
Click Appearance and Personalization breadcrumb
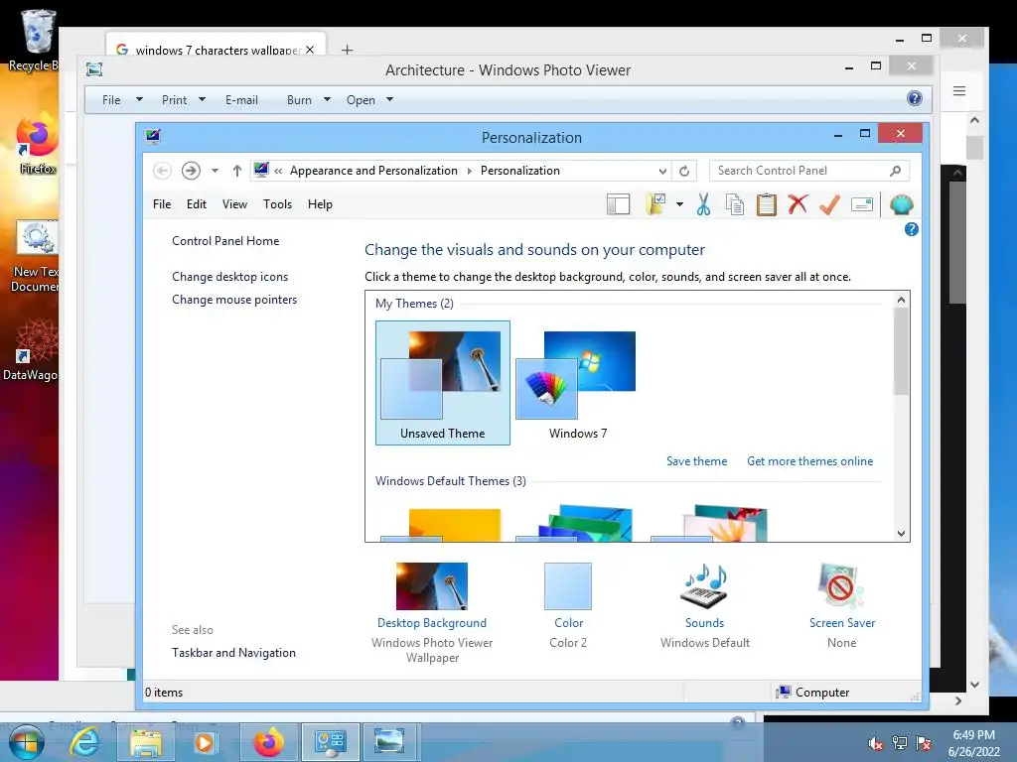[373, 171]
